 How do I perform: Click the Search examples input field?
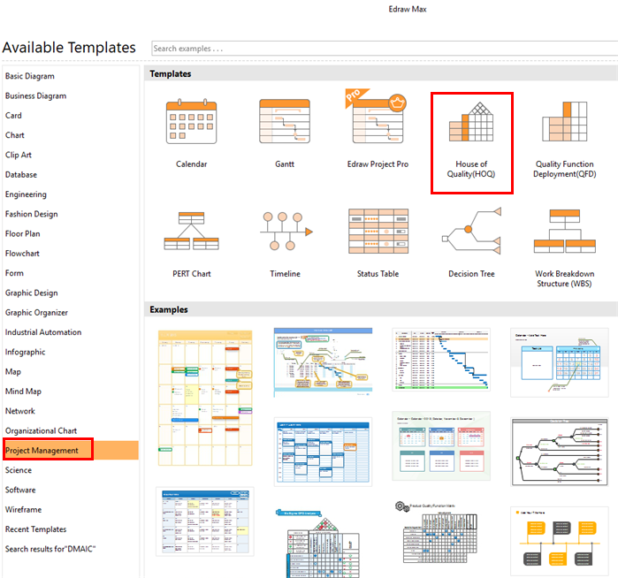click(385, 49)
